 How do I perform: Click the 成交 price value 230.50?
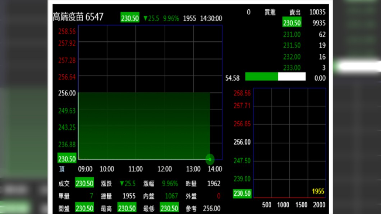tap(84, 183)
